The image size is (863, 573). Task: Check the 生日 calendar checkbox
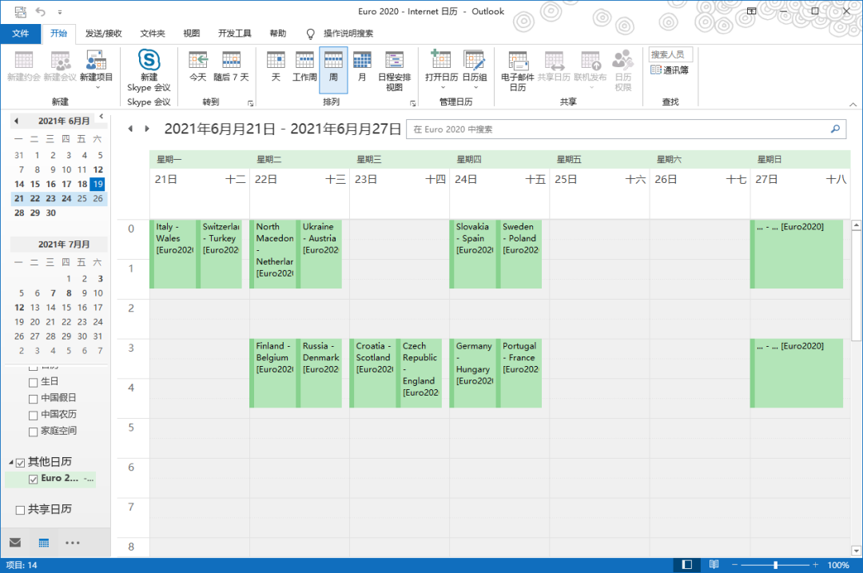(x=33, y=382)
